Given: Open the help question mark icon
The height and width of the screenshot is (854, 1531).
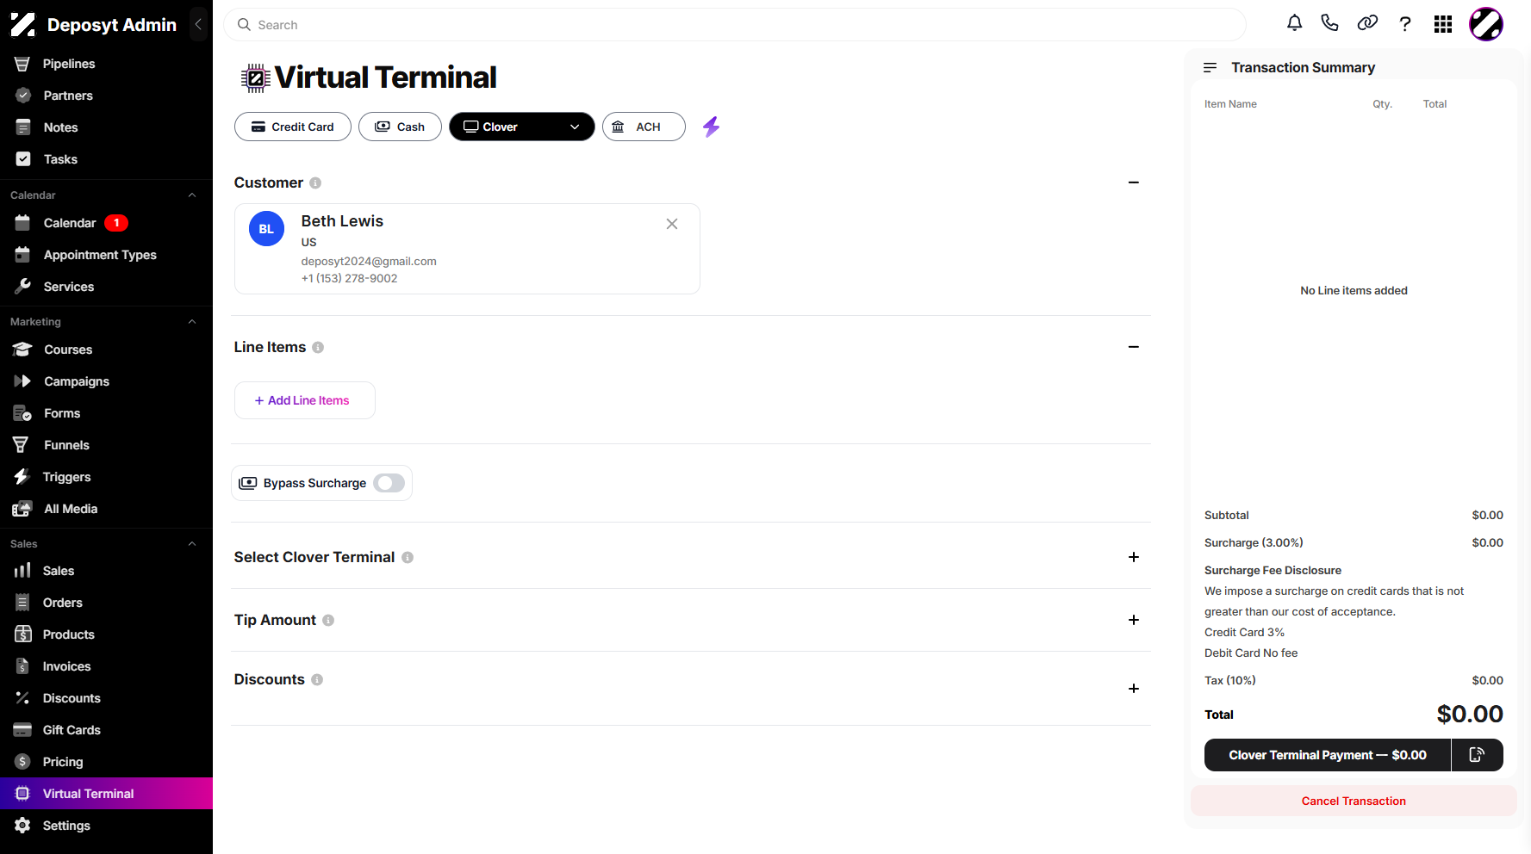Looking at the screenshot, I should [x=1405, y=24].
